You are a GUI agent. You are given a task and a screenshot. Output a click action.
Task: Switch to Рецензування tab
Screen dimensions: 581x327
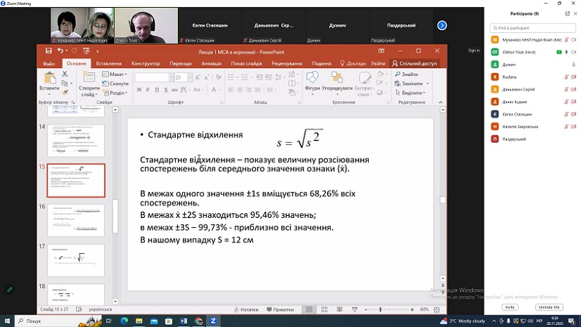click(287, 63)
